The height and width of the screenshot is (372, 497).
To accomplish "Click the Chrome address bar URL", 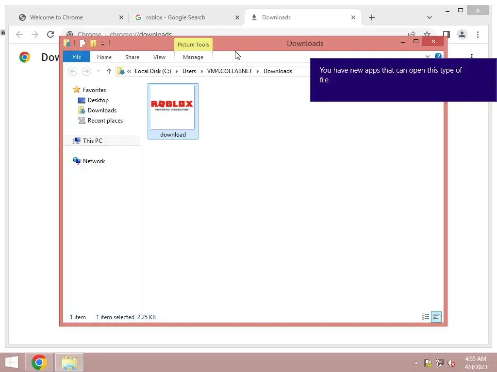I will (140, 34).
